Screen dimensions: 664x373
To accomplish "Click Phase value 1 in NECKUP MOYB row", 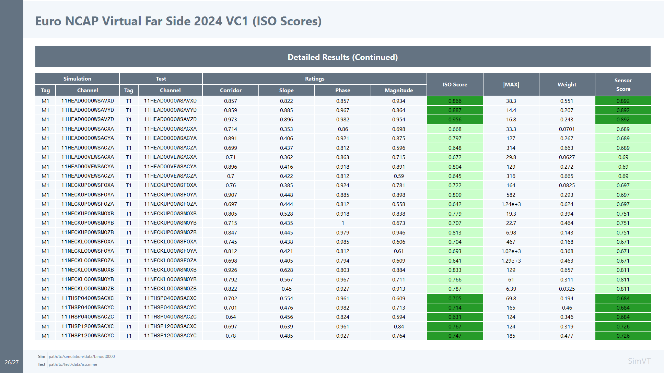I will pyautogui.click(x=343, y=223).
